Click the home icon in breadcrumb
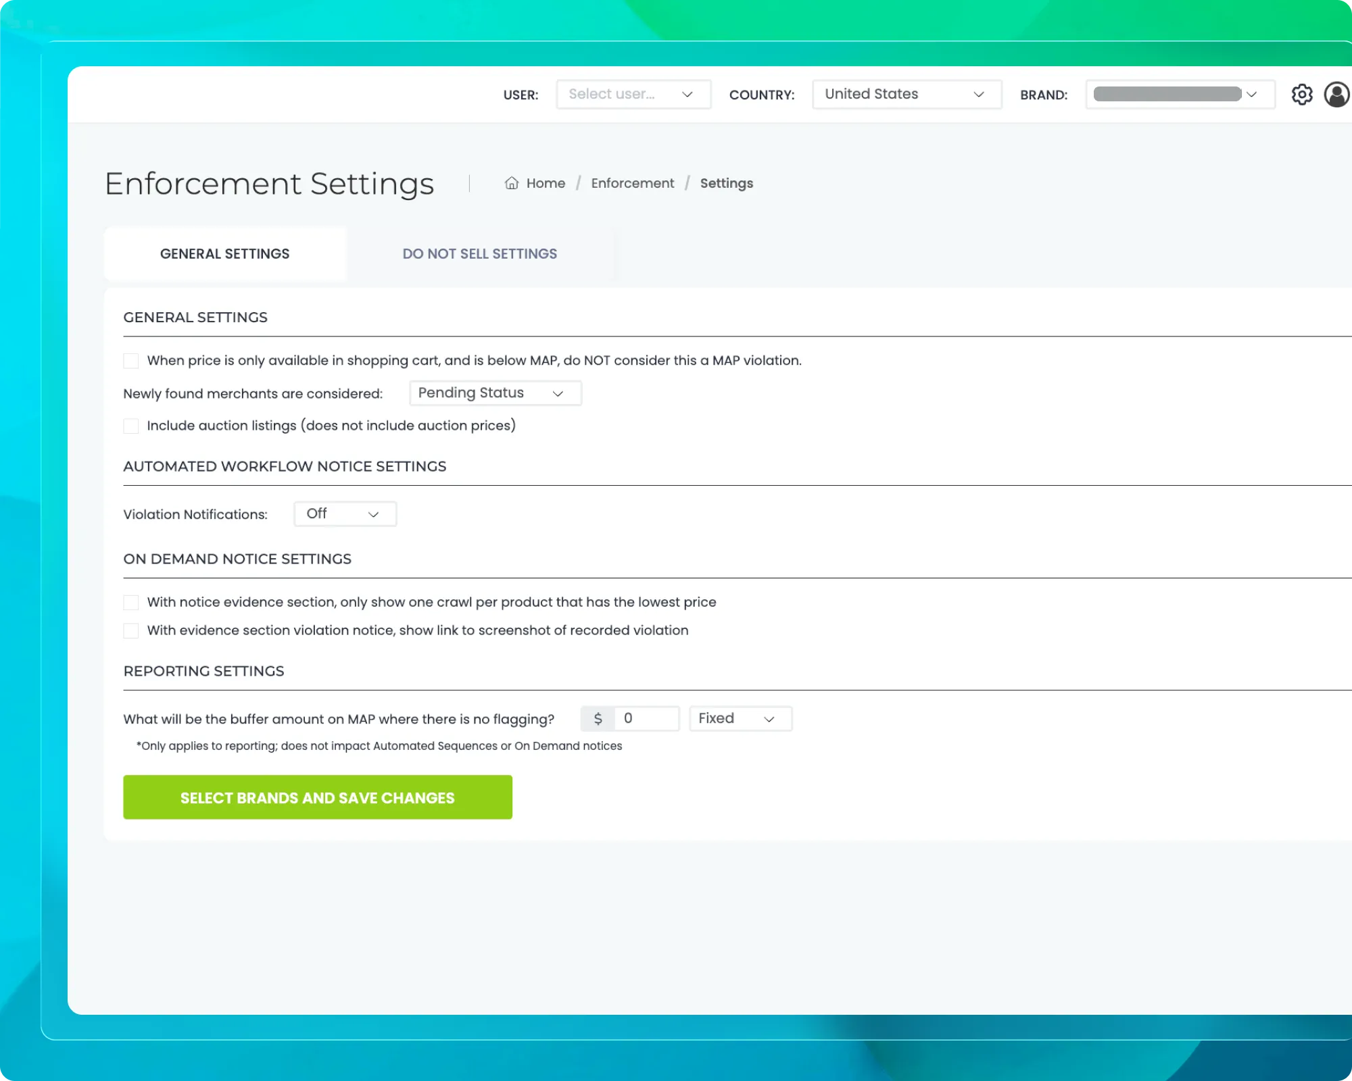 (x=512, y=183)
